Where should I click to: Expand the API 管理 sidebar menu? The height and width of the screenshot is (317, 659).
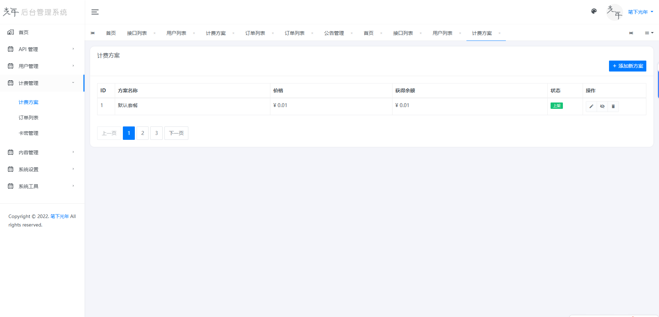(x=42, y=49)
